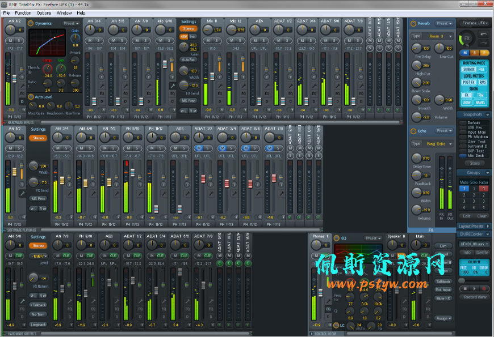Toggle Stereo mode in Mic 9/10 settings
Screen dimensions: 494x337
pyautogui.click(x=189, y=29)
